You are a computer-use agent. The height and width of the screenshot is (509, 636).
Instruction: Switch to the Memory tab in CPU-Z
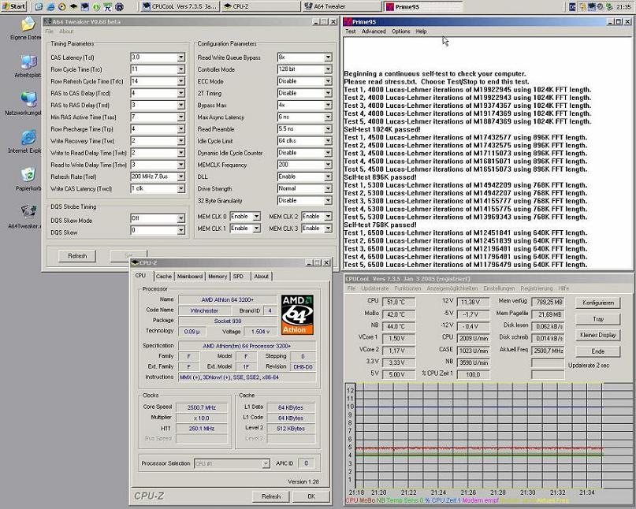(x=218, y=277)
